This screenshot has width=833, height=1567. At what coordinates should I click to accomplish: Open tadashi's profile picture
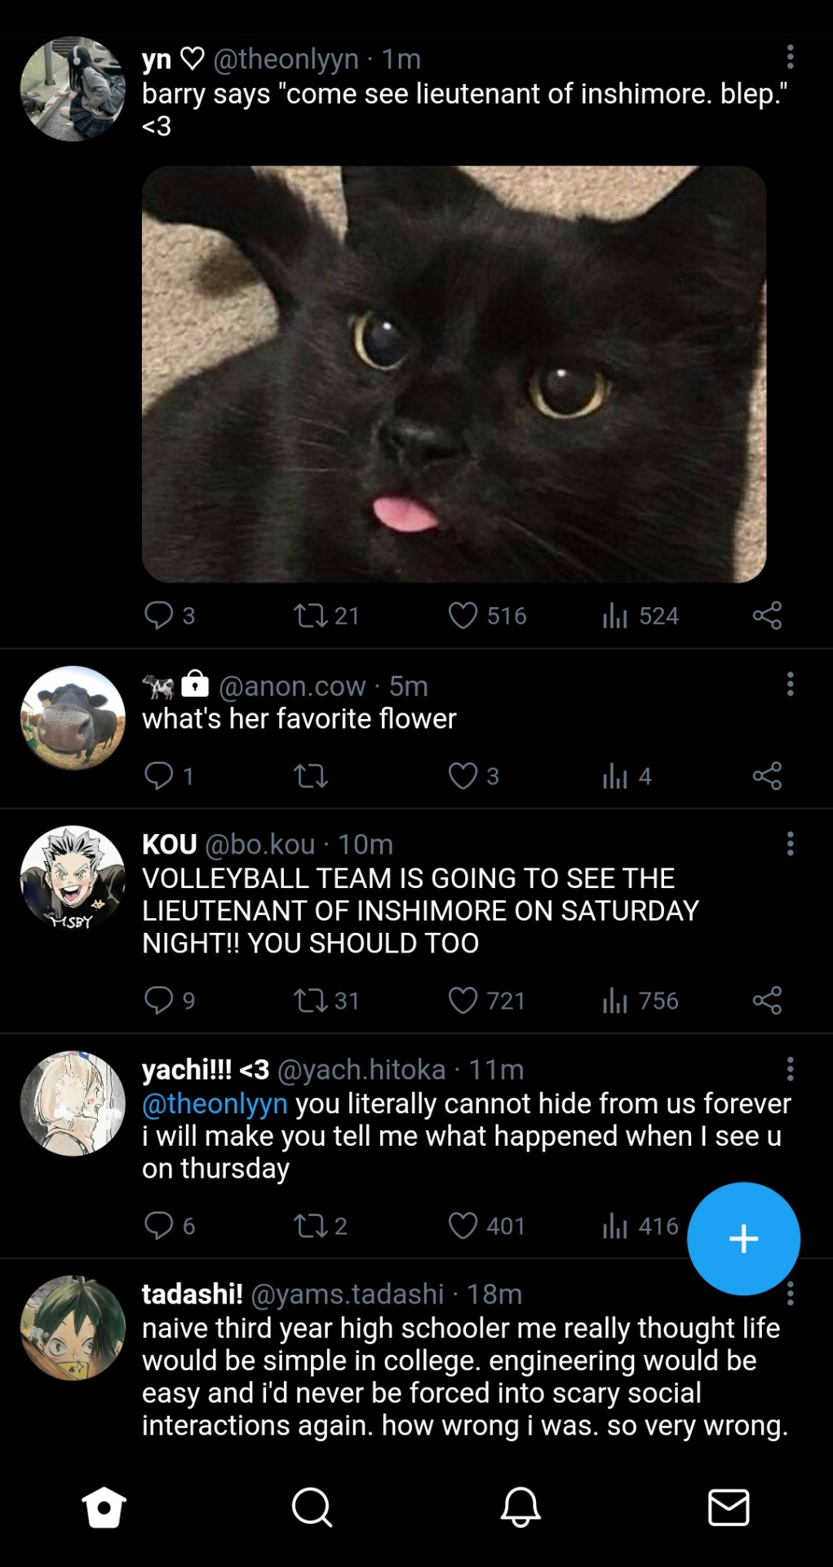pos(73,1328)
